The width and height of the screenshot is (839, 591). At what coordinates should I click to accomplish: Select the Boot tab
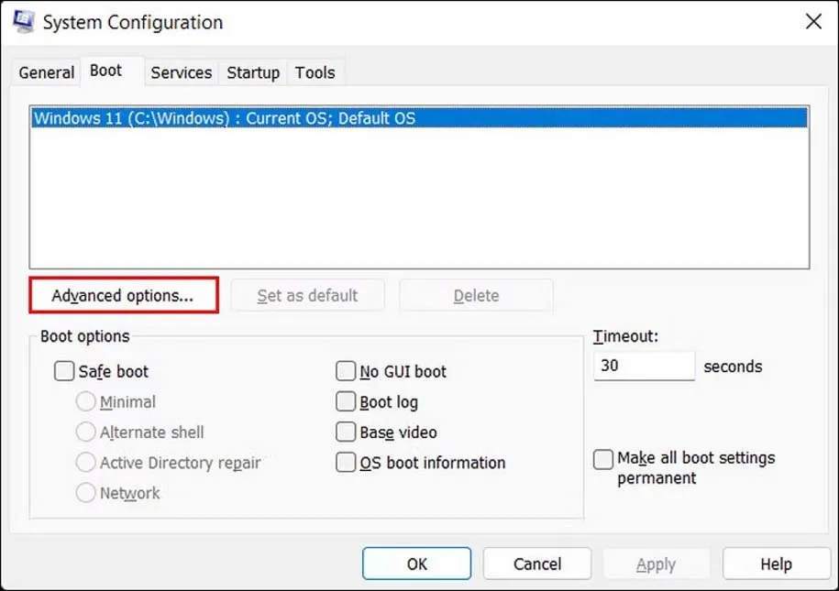105,71
